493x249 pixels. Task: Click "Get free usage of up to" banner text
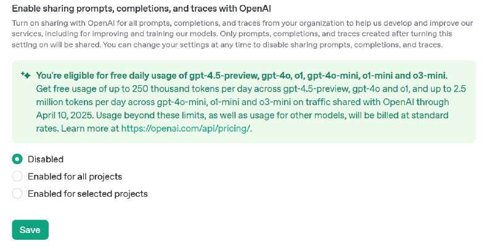coord(83,89)
